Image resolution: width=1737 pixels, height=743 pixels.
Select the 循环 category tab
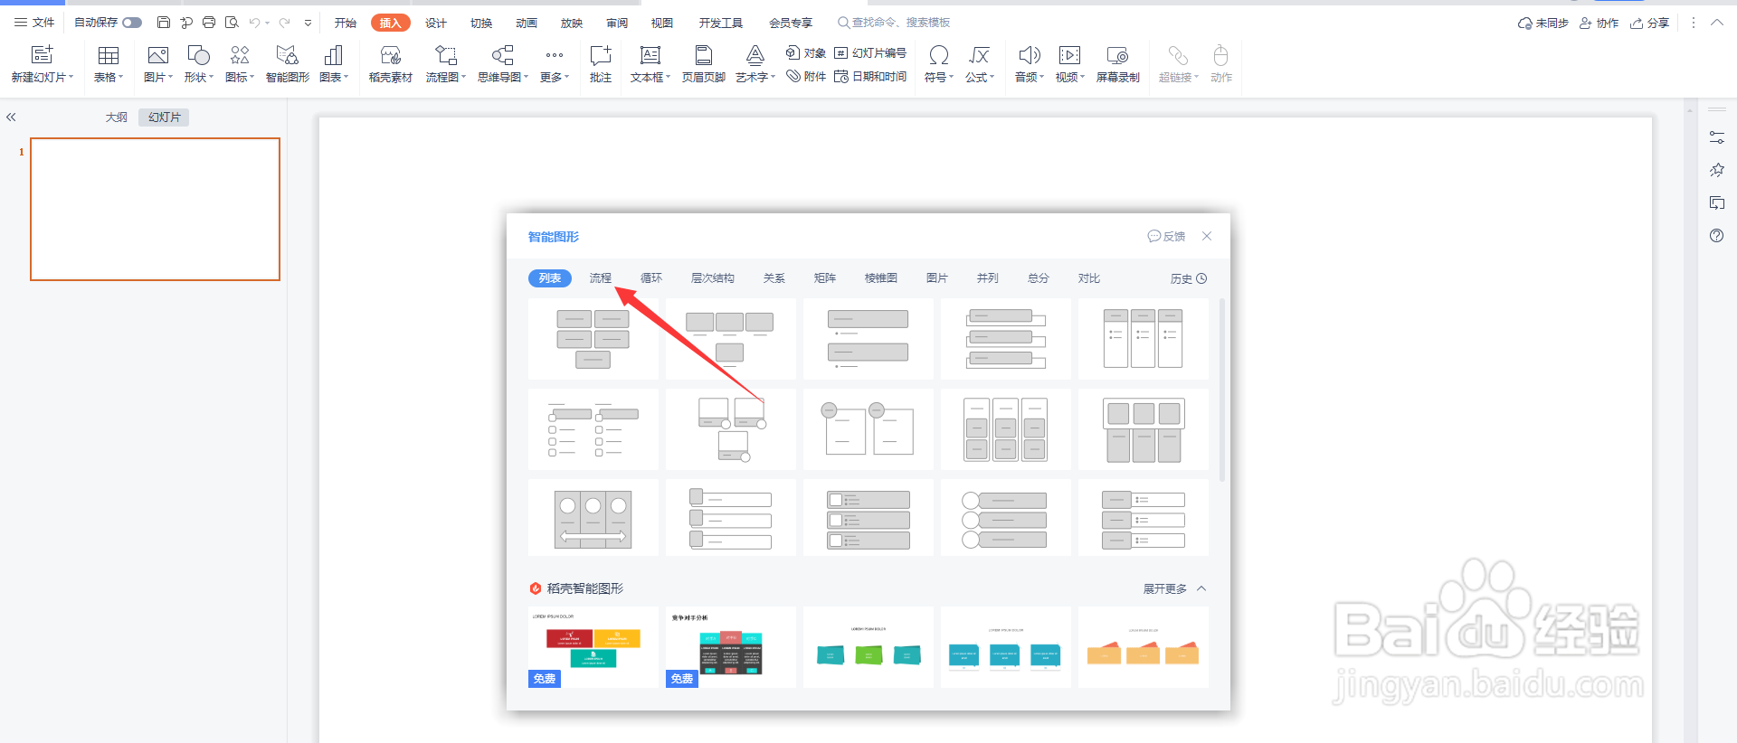[651, 278]
